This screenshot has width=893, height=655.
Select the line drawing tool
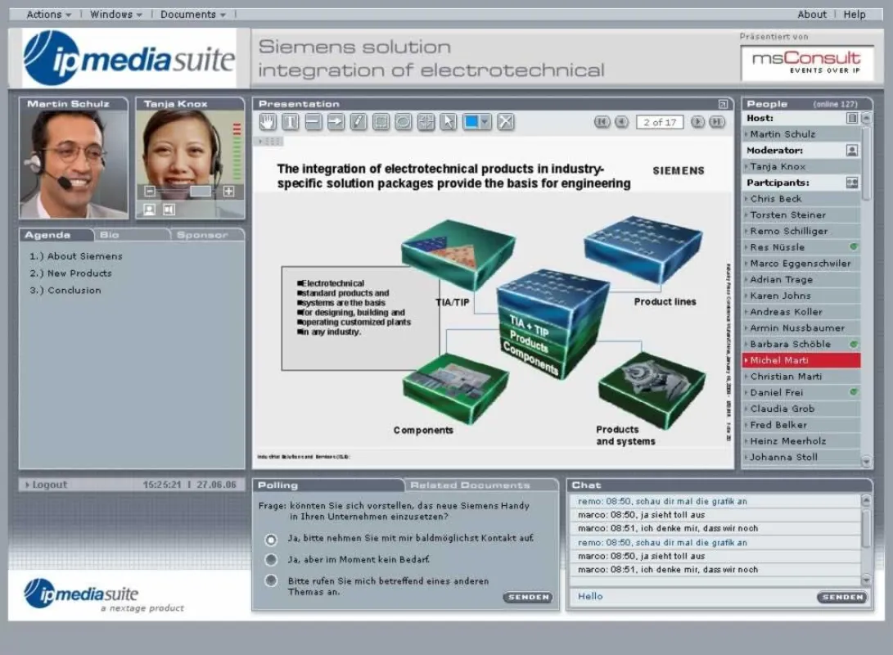313,122
